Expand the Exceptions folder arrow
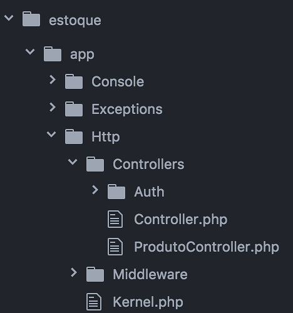This screenshot has width=293, height=313. tap(53, 107)
